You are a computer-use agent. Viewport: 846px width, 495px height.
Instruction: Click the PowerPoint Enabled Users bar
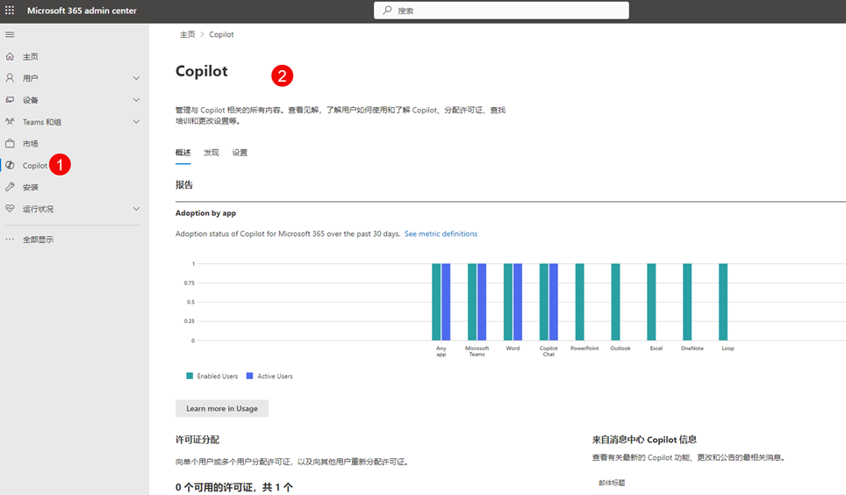pos(579,302)
